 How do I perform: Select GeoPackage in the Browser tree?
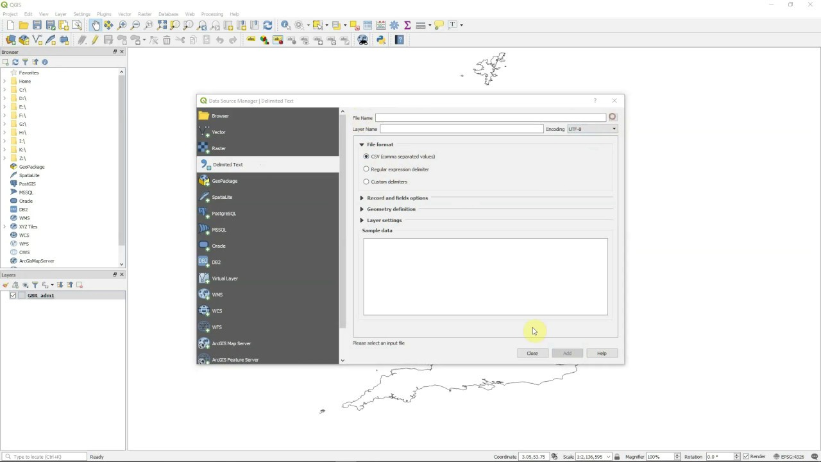31,167
